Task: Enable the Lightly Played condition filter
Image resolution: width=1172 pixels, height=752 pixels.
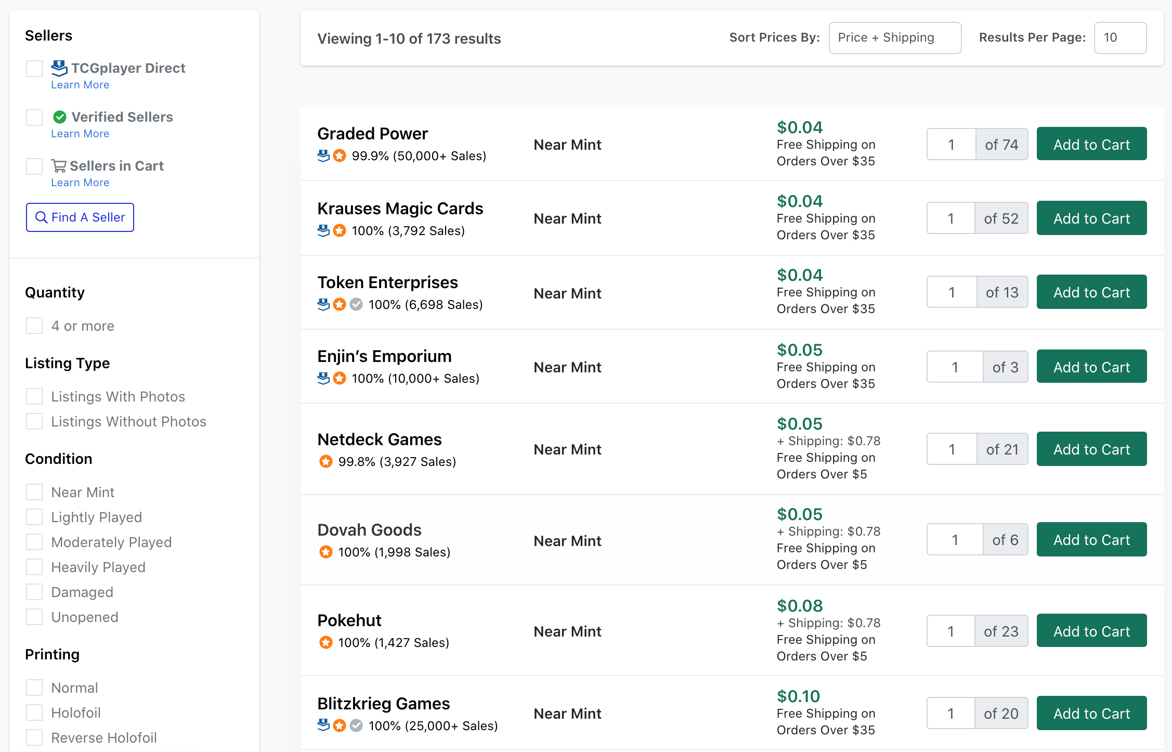Action: 34,517
